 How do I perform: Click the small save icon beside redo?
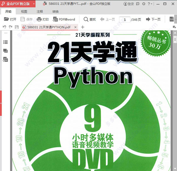17,27
